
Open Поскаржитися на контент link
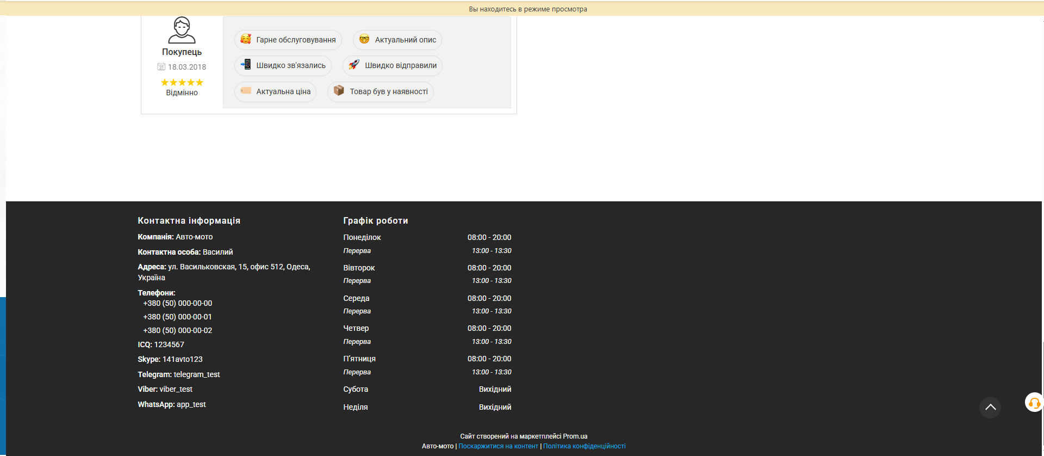pos(498,446)
